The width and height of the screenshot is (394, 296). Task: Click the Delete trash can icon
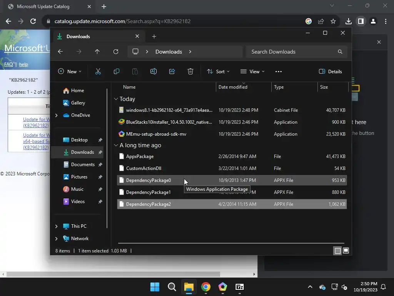(190, 71)
